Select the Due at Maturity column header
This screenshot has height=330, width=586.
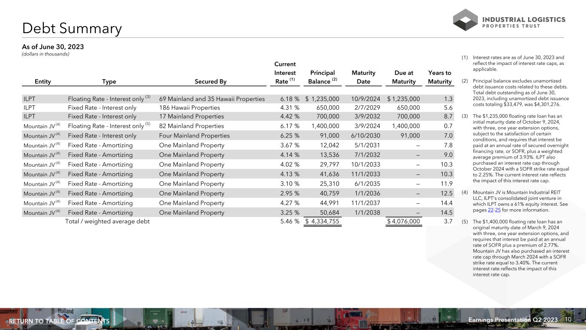click(x=404, y=77)
